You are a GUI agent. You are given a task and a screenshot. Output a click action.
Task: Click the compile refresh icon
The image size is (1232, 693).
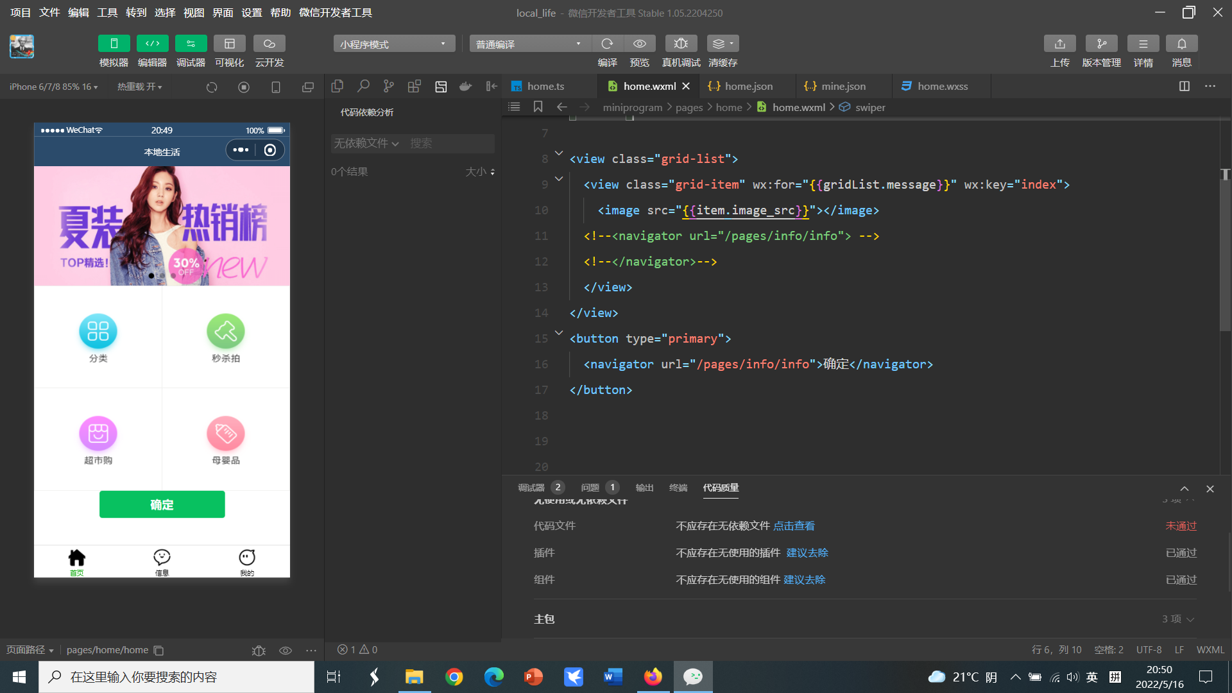click(607, 44)
